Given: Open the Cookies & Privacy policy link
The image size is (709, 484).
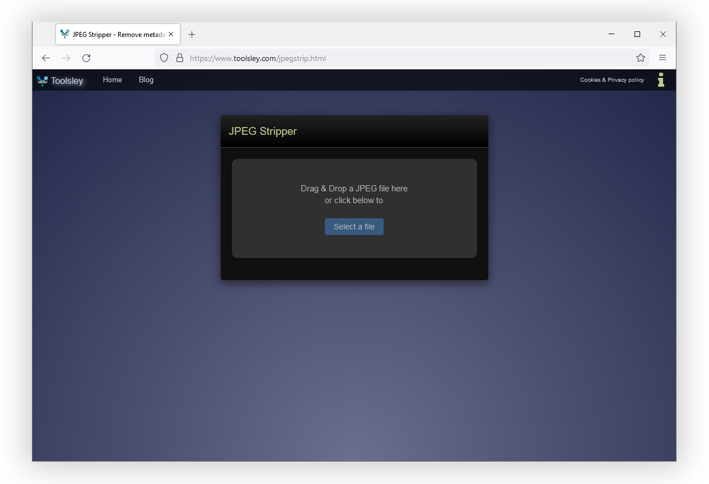Looking at the screenshot, I should [x=612, y=79].
